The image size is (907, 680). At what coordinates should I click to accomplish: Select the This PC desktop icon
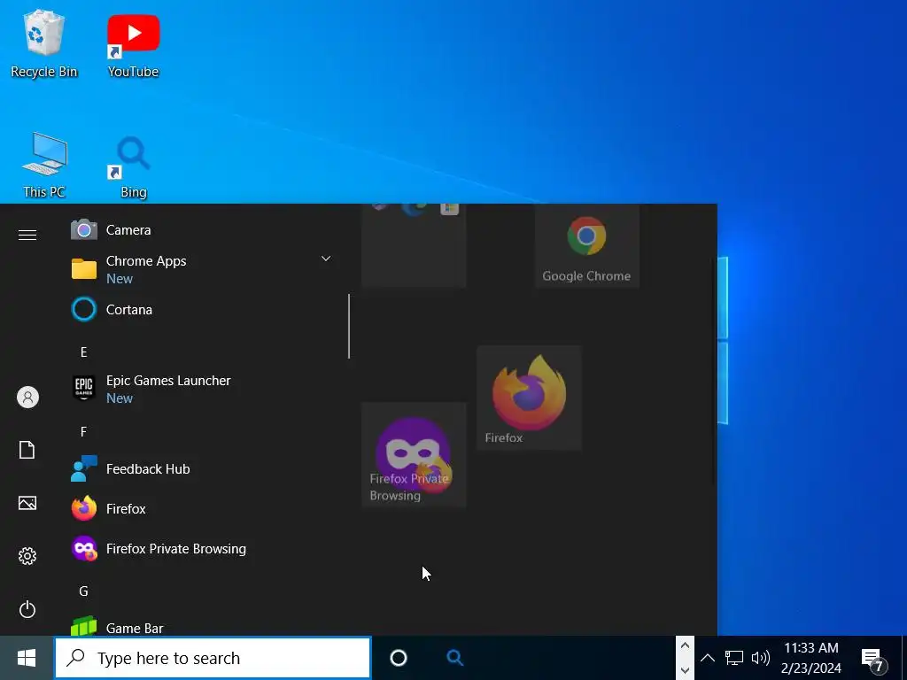pos(44,166)
